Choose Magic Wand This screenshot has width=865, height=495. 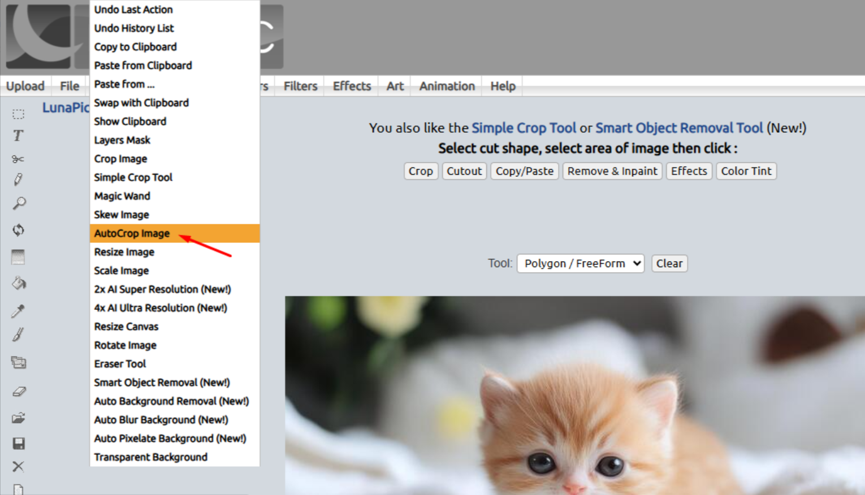point(175,196)
